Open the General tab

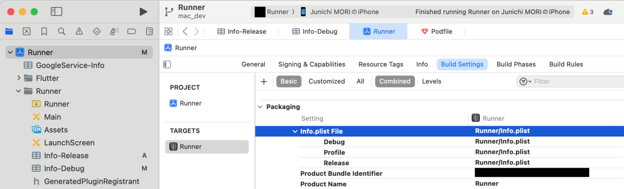(253, 65)
